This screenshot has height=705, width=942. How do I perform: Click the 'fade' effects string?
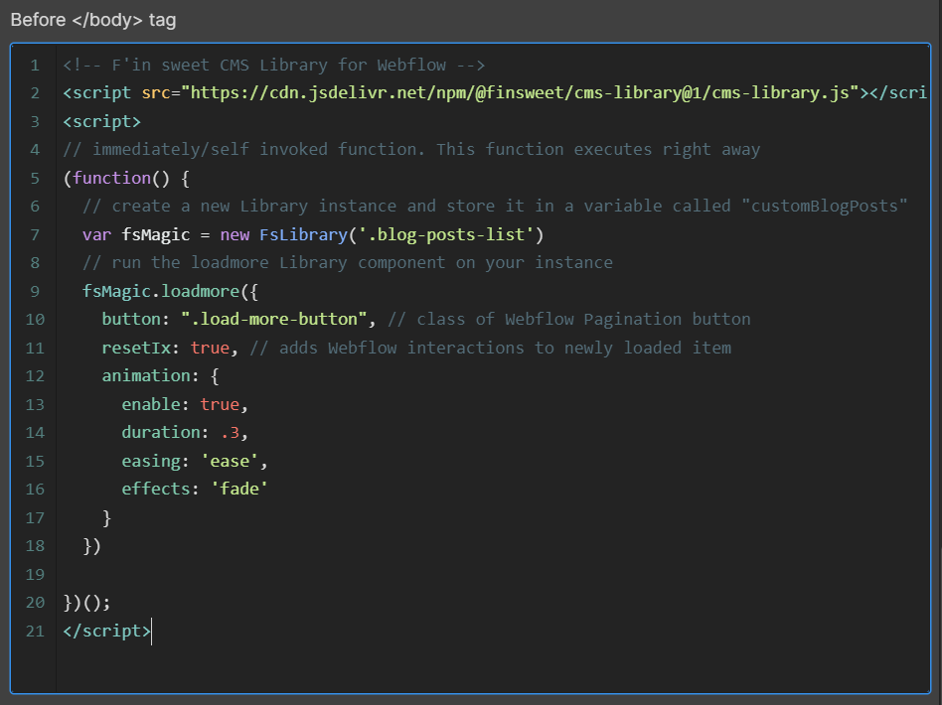tap(239, 488)
